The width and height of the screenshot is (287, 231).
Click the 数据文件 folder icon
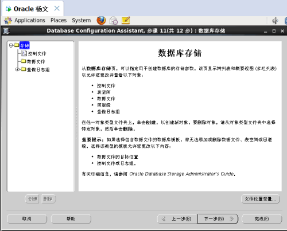24,61
